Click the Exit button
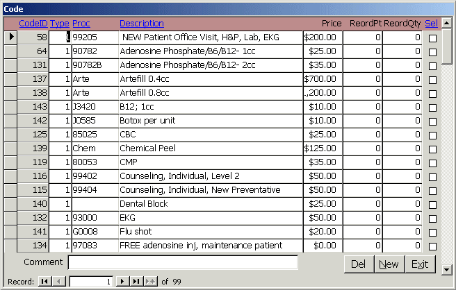This screenshot has height=290, width=456. pyautogui.click(x=419, y=264)
